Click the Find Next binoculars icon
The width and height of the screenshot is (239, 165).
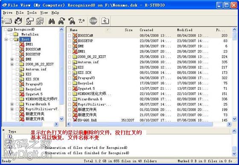(61, 21)
